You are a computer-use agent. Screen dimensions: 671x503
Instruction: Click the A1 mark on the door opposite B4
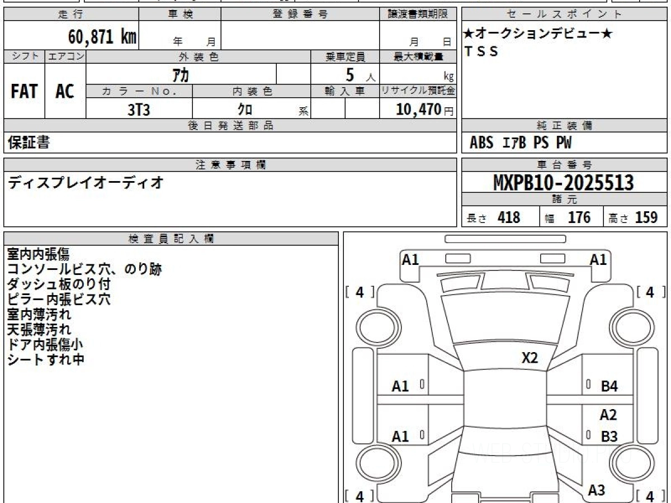pyautogui.click(x=400, y=386)
